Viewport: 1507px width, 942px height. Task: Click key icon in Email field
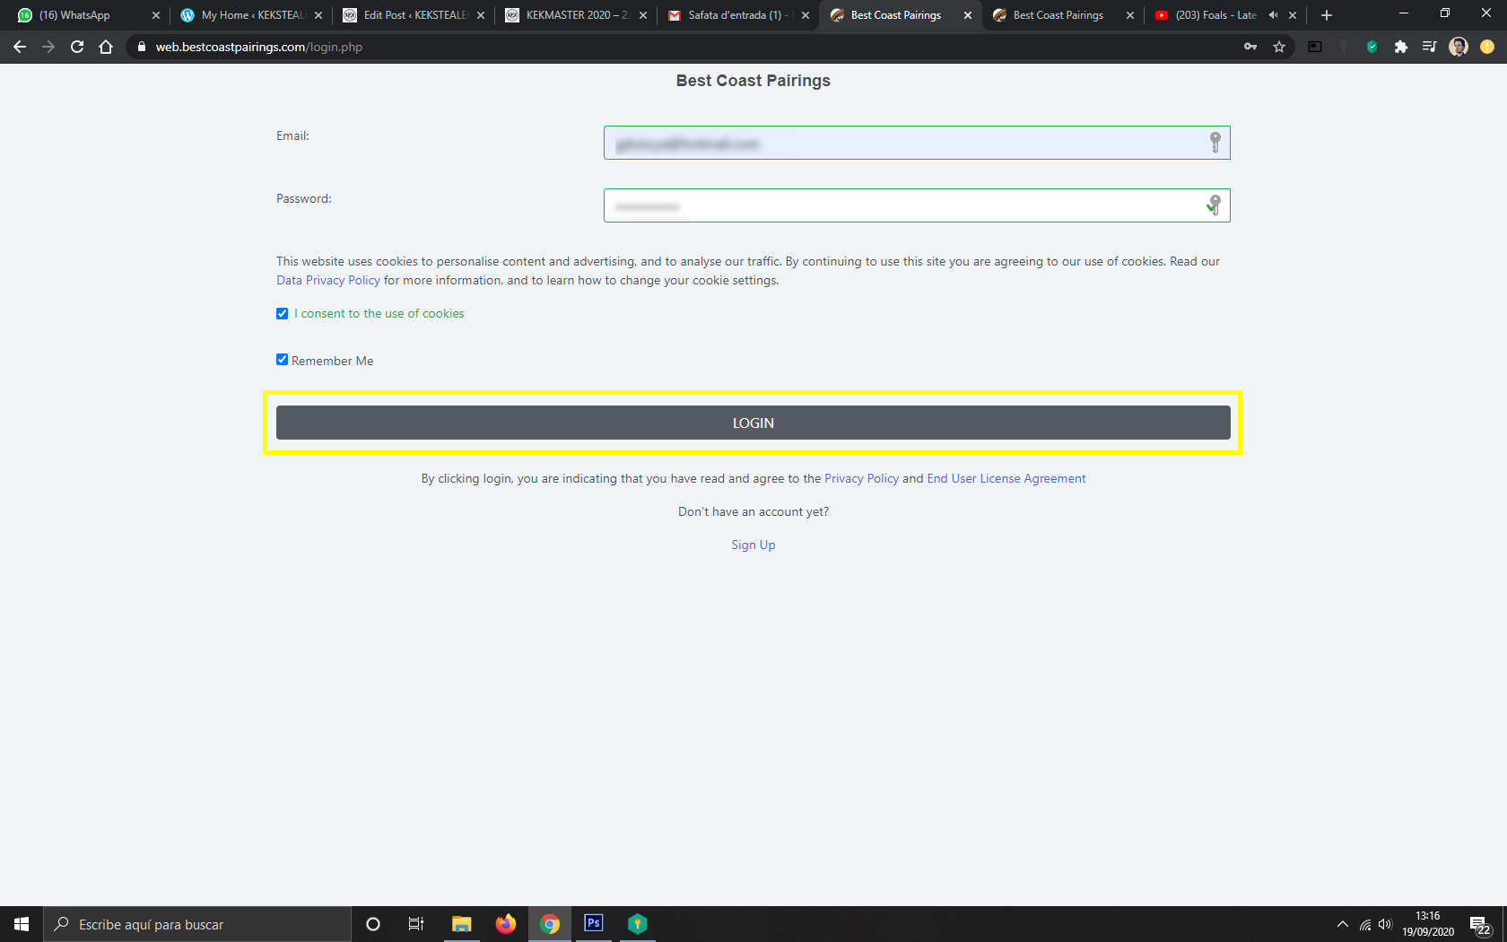pos(1215,143)
